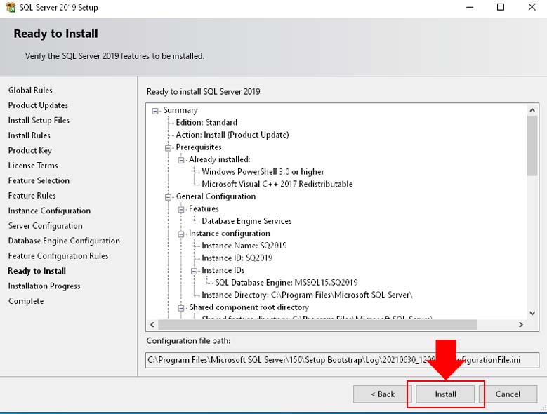The image size is (547, 414).
Task: Open Instance Configuration step
Action: (x=50, y=211)
